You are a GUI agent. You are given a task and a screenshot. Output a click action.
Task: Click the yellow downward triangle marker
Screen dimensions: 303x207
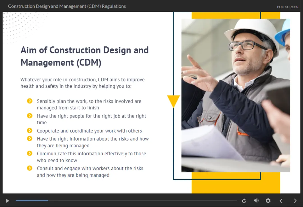coord(173,101)
